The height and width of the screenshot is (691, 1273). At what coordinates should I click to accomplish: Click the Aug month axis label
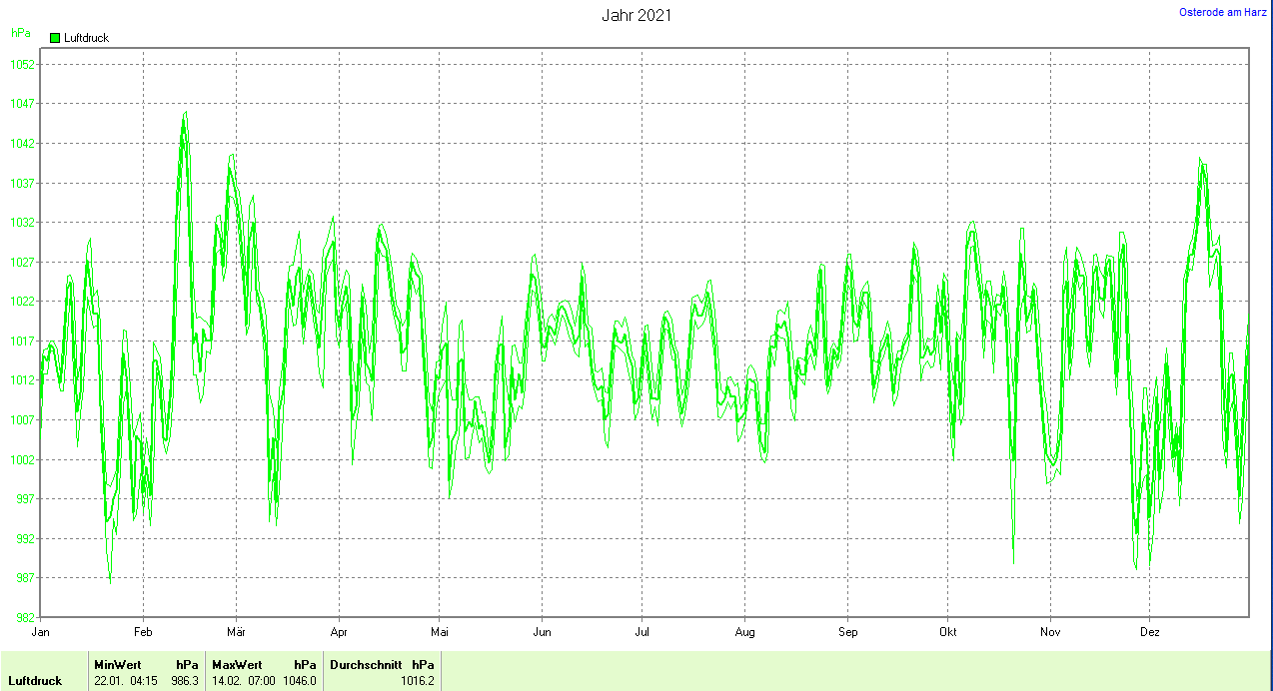tap(744, 632)
